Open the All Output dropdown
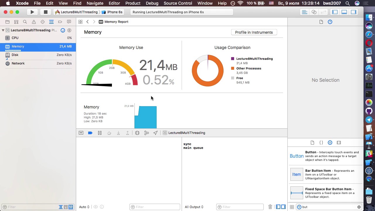The image size is (375, 211). (194, 207)
